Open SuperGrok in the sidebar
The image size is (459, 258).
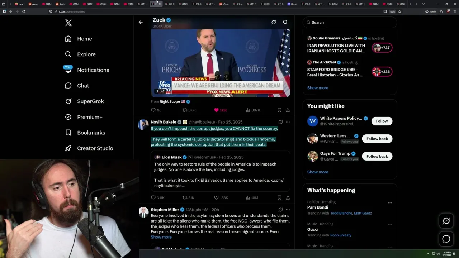84,101
